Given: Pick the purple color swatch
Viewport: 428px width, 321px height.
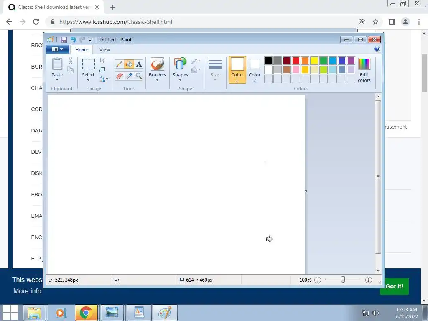Looking at the screenshot, I should click(351, 61).
